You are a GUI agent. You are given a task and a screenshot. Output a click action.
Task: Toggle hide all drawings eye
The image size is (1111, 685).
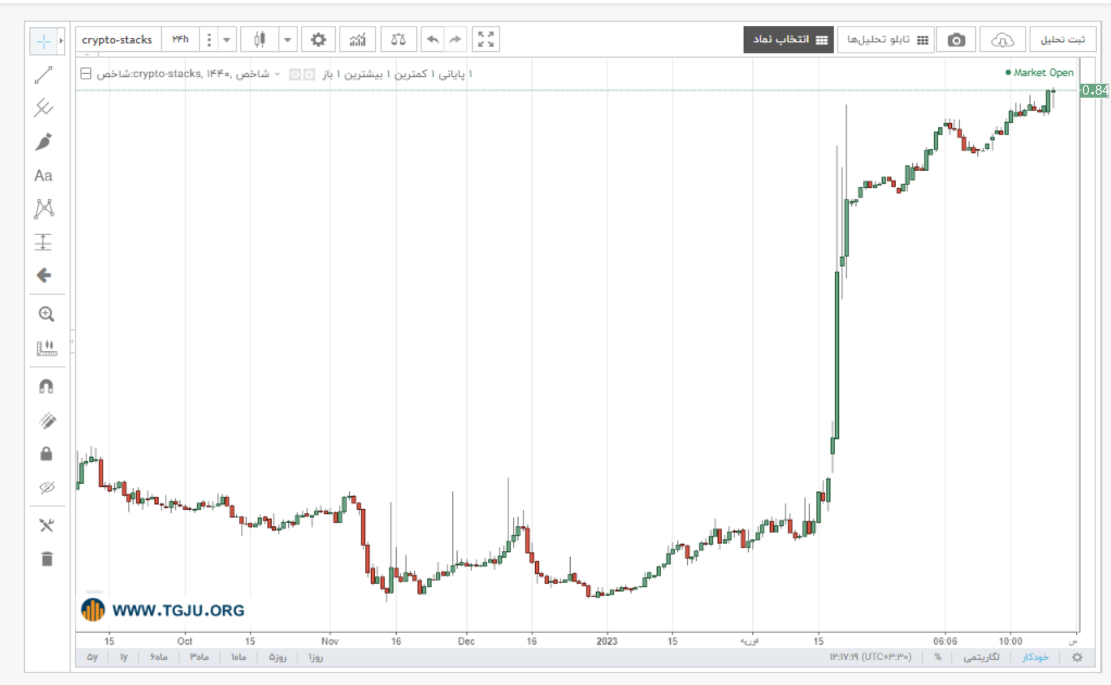pos(46,488)
